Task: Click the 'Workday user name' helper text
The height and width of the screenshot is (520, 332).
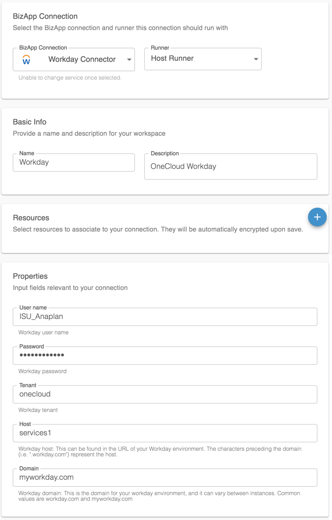Action: click(44, 332)
